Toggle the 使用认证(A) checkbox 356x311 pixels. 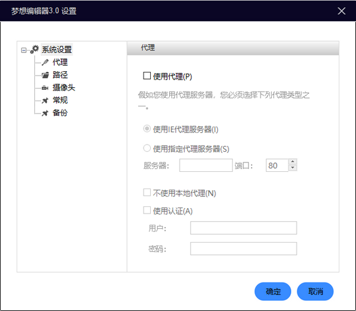tap(147, 211)
